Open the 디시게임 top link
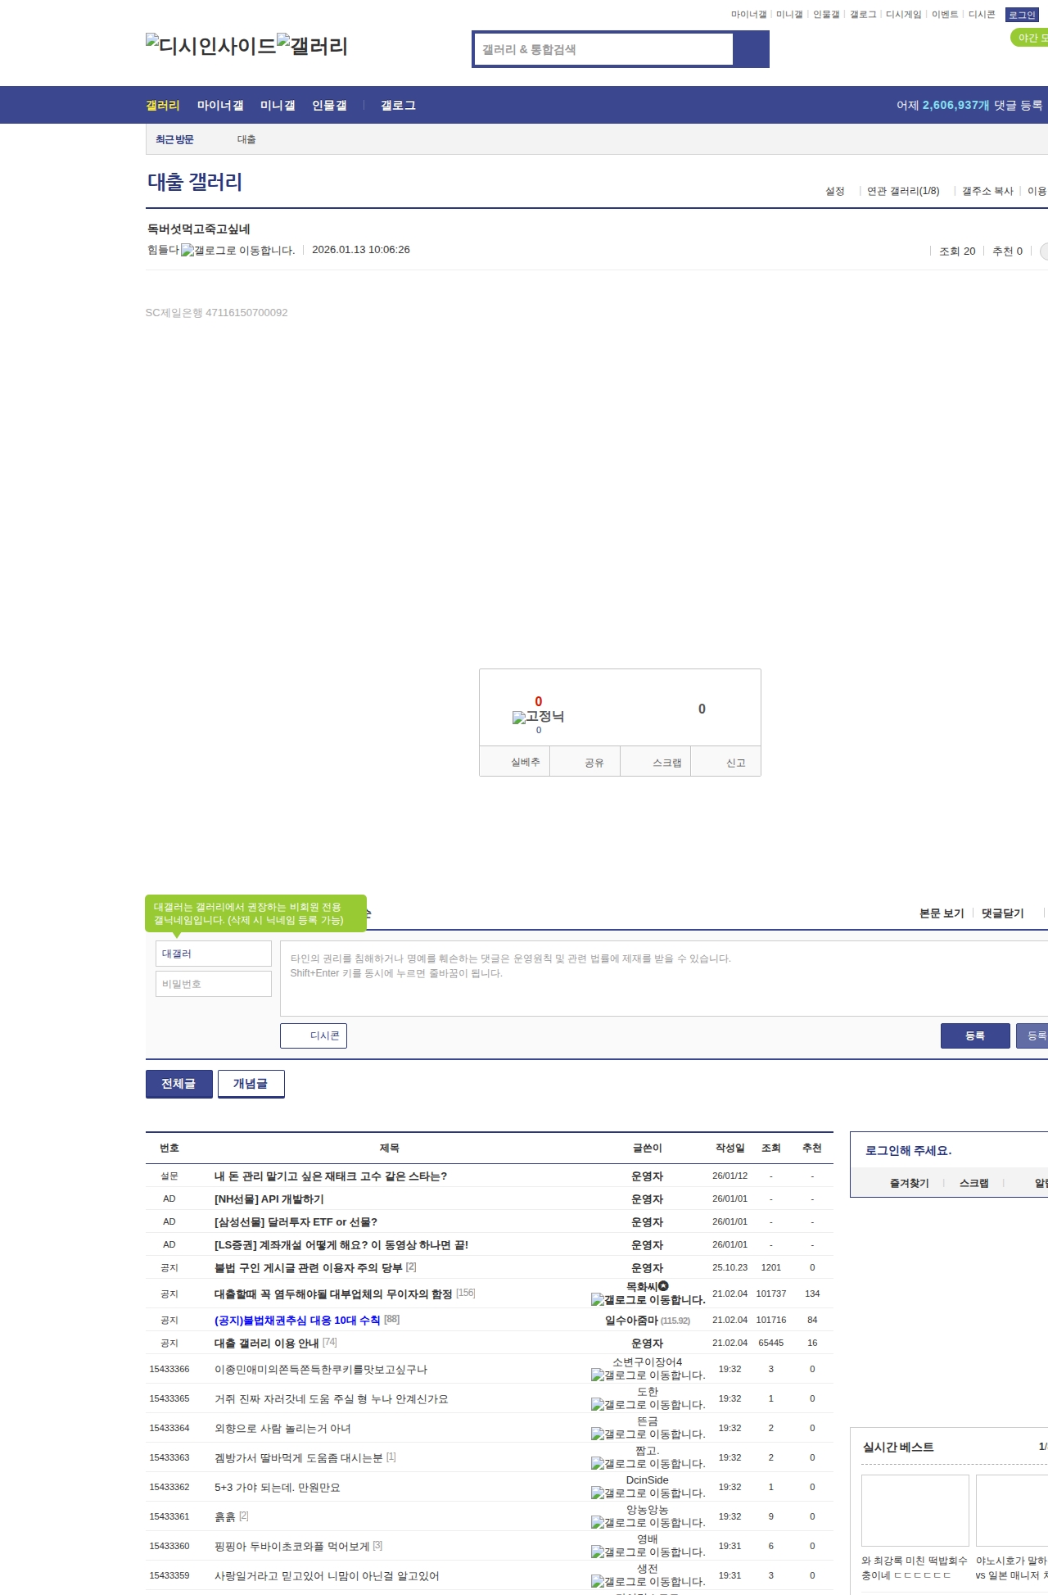The image size is (1048, 1595). pos(904,15)
